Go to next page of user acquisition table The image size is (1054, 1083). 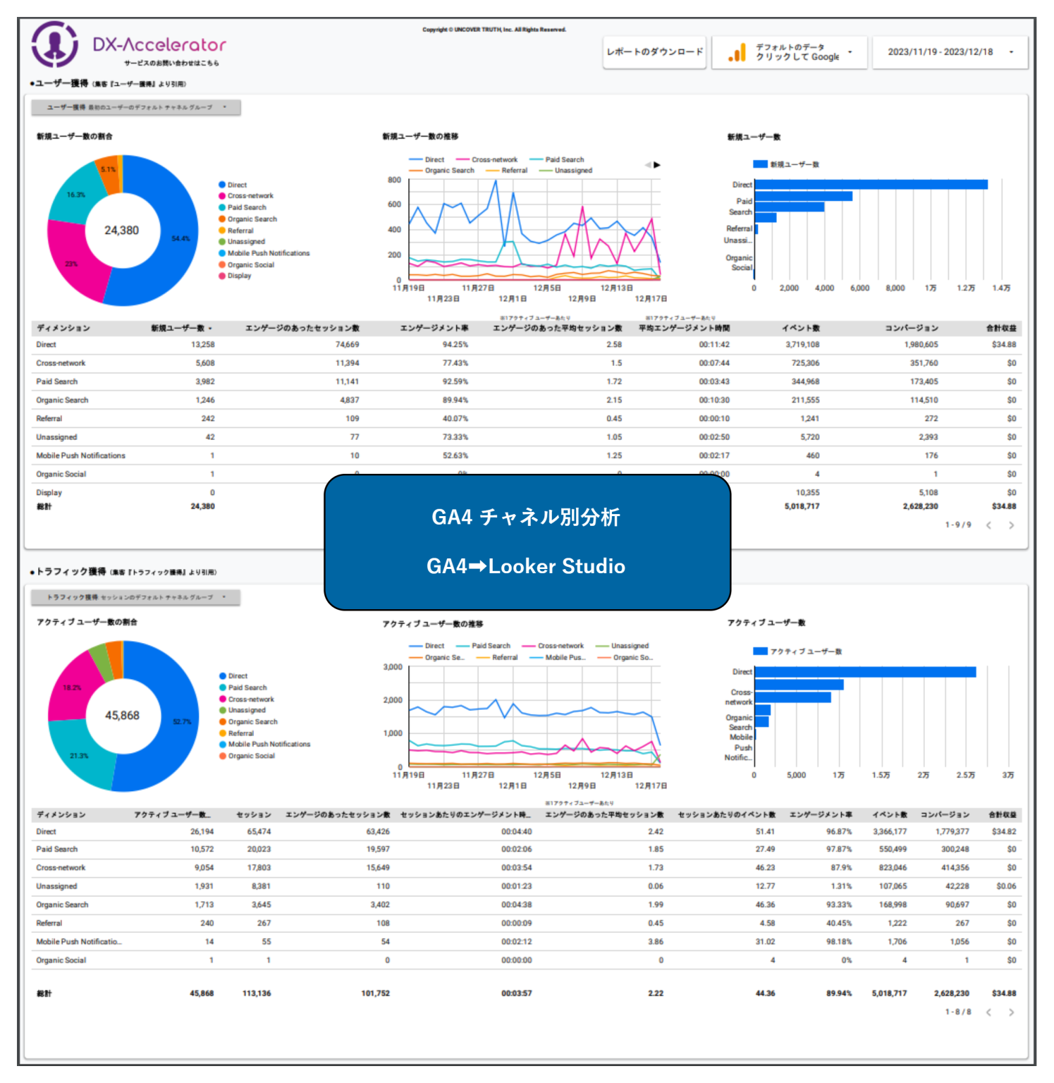[1011, 525]
